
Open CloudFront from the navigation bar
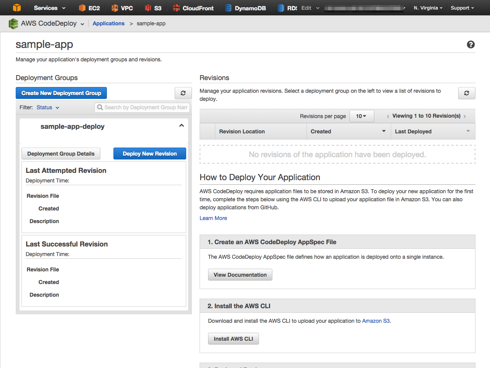tap(193, 8)
